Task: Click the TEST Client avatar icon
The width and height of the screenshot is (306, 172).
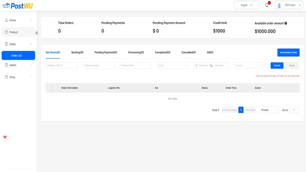Action: point(279,5)
